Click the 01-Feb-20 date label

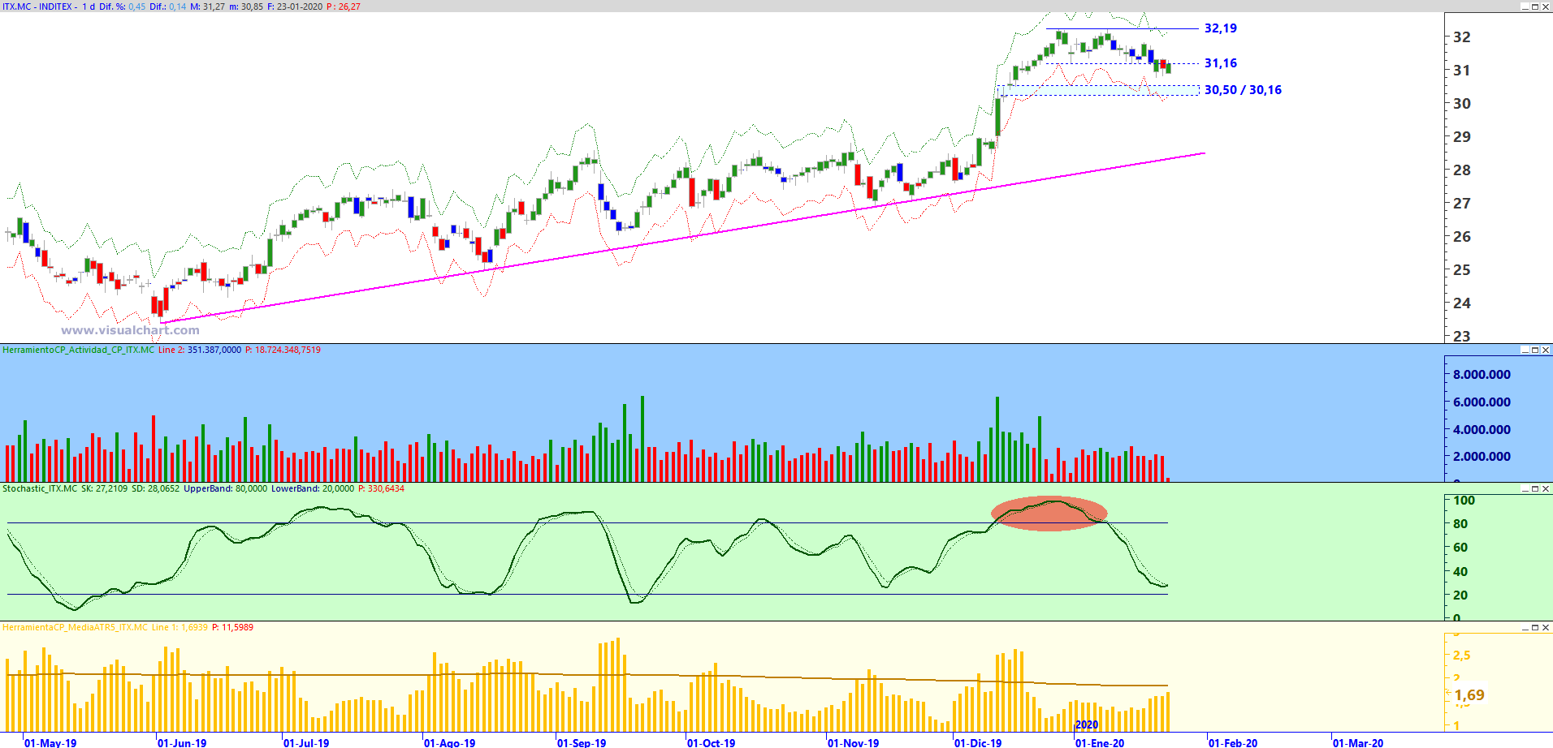click(x=1233, y=742)
